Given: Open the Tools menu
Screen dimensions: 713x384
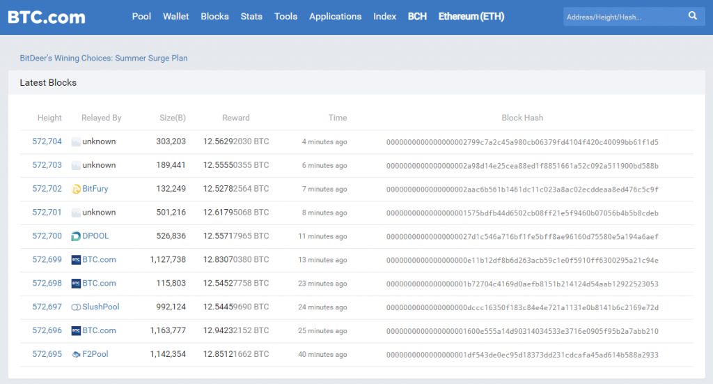Looking at the screenshot, I should pos(285,17).
